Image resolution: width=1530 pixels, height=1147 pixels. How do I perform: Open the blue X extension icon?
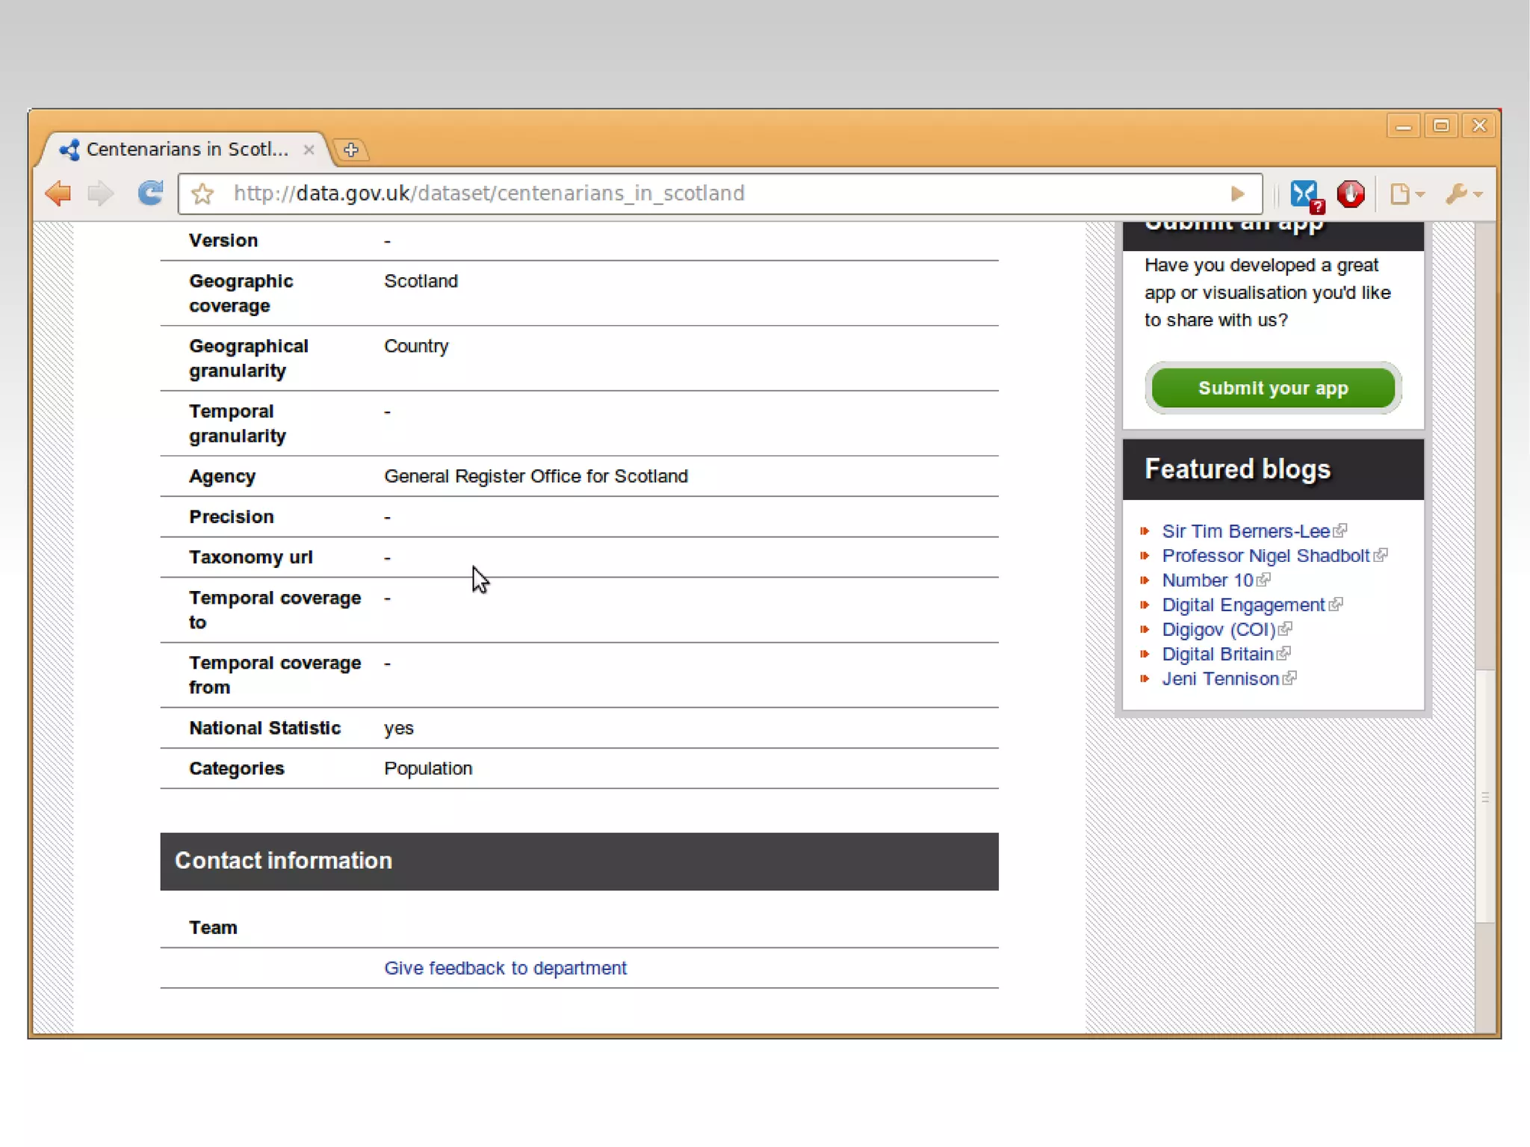pos(1305,194)
